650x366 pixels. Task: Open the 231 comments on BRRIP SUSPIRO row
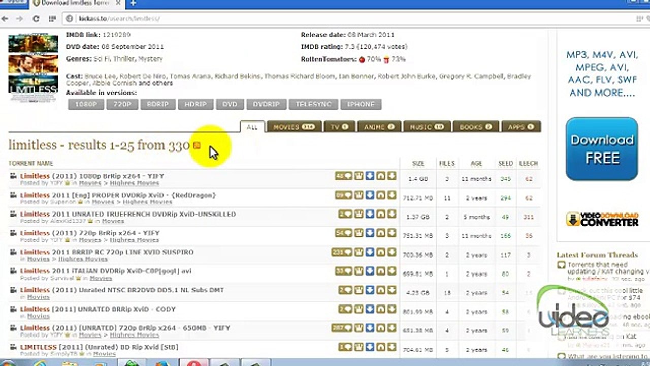point(342,252)
